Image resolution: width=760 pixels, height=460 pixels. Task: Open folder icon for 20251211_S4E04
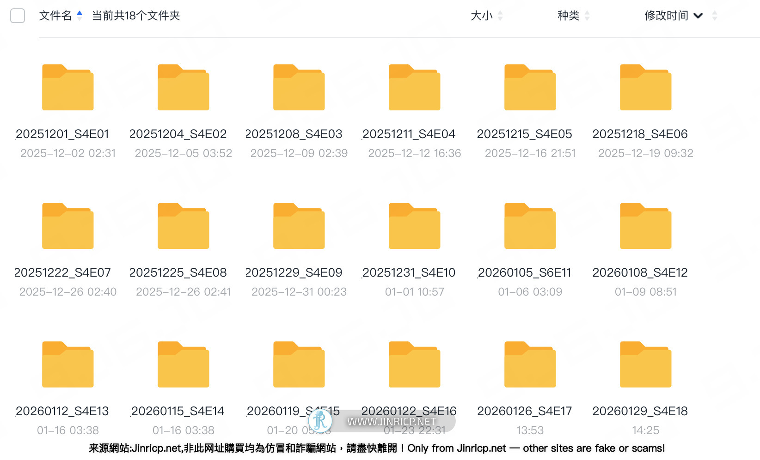pos(414,87)
